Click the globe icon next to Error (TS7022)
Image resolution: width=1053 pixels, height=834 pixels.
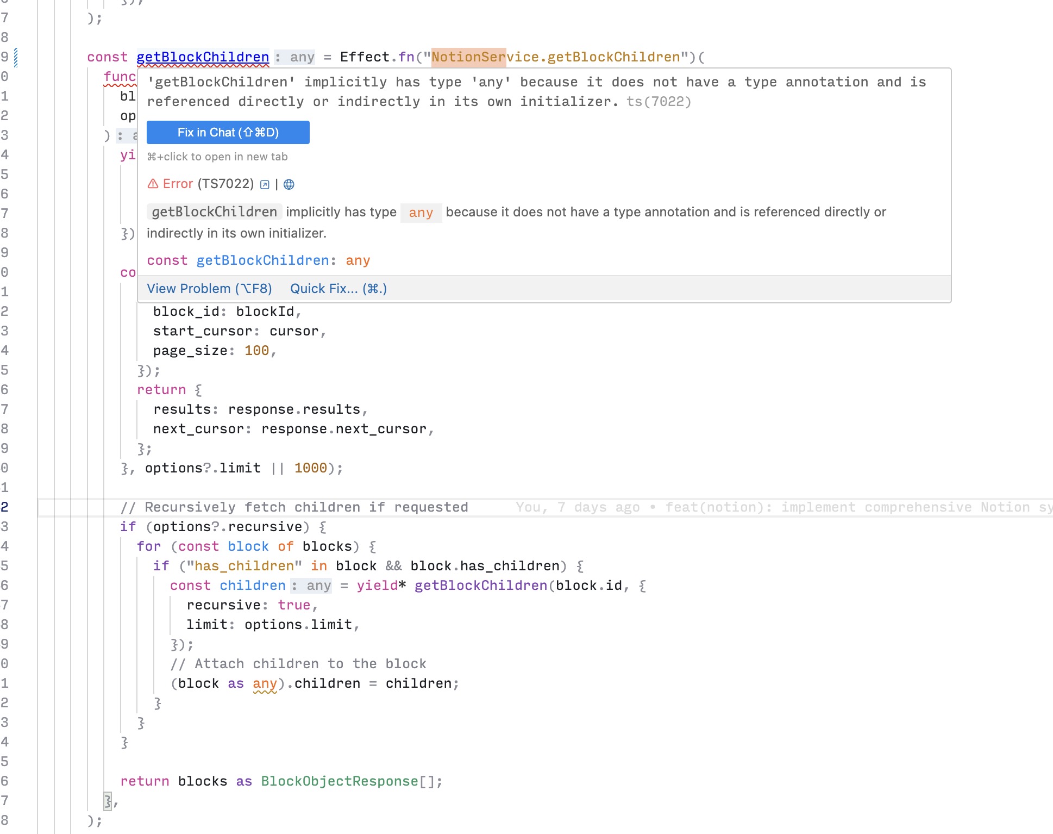[289, 184]
